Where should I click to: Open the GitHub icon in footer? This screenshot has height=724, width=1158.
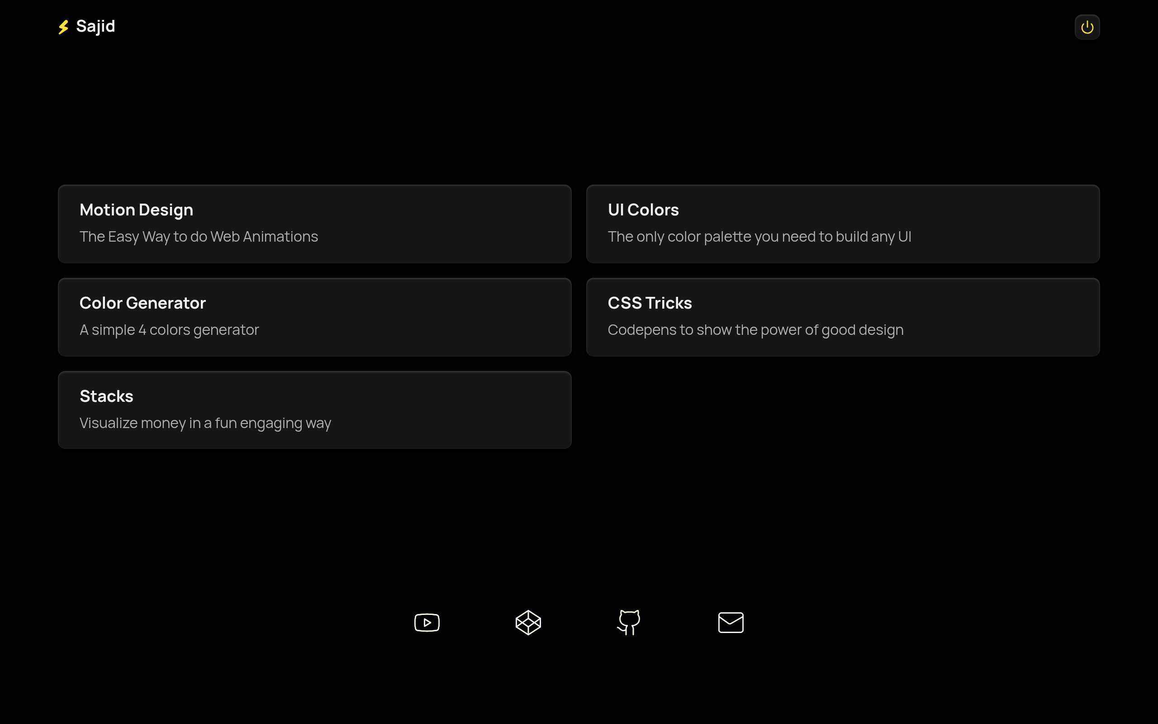pos(629,623)
